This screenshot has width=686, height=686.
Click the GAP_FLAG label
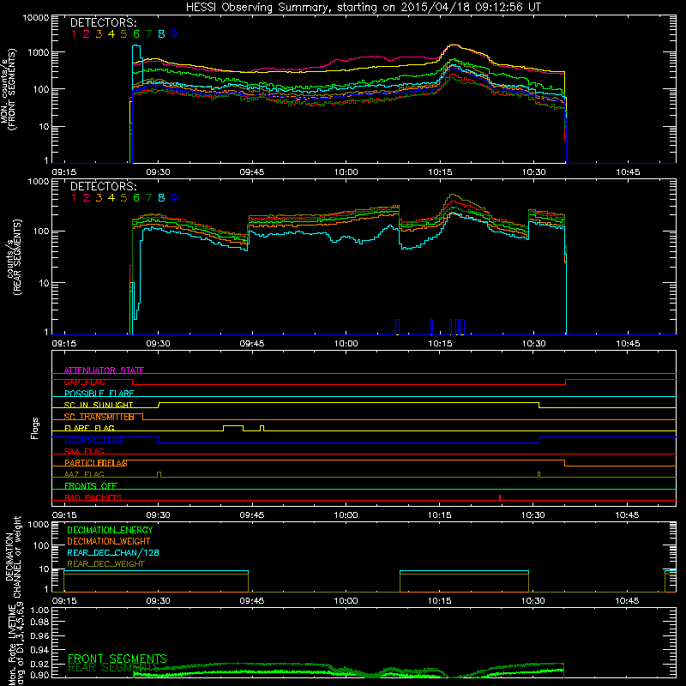coord(84,382)
